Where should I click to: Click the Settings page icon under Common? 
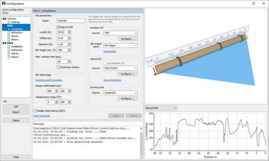[9, 22]
